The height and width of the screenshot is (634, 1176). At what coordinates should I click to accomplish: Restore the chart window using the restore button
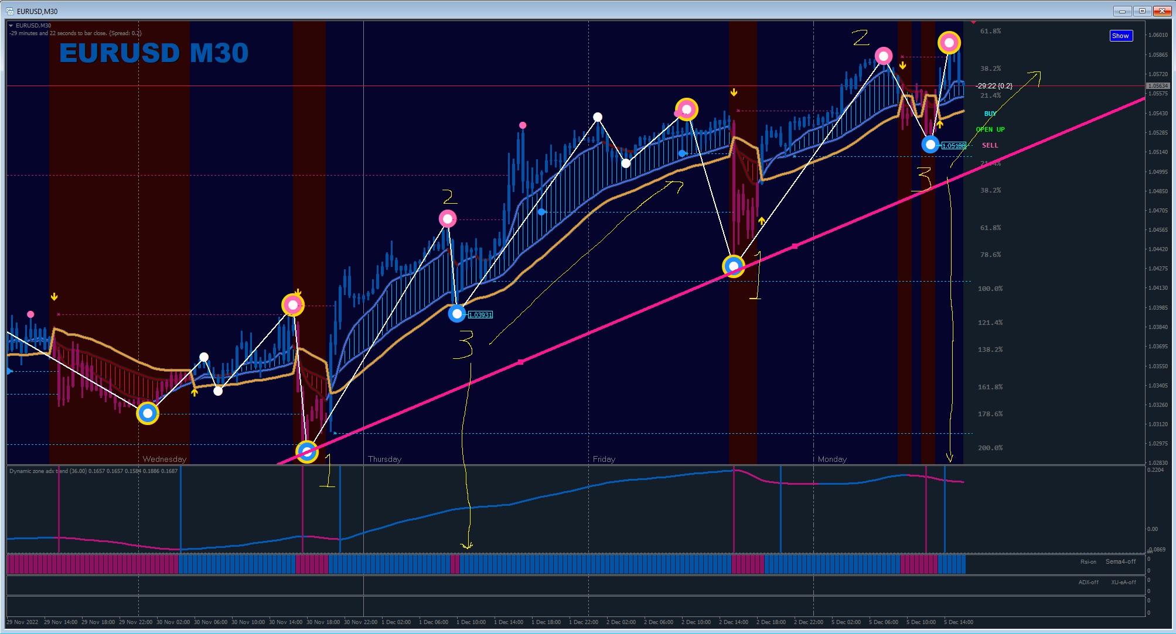(x=1141, y=11)
